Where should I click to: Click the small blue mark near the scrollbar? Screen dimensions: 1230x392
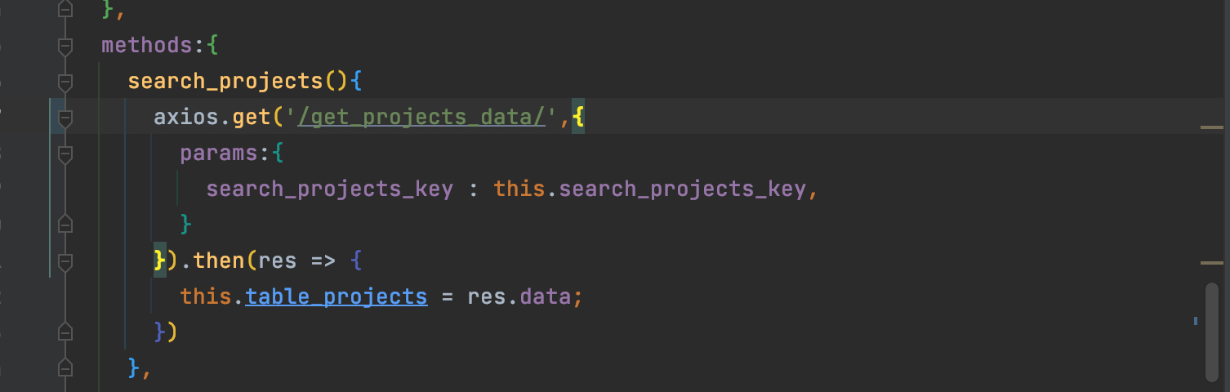pos(1196,321)
